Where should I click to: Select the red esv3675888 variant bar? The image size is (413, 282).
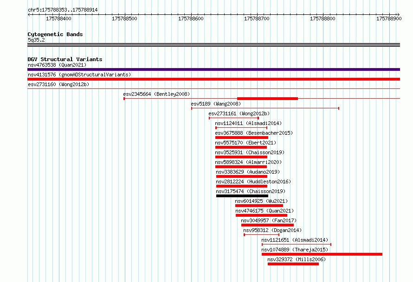[x=241, y=138]
